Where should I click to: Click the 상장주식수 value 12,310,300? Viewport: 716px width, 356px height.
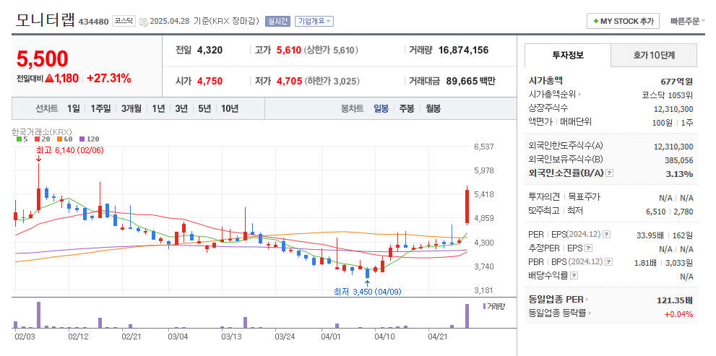(673, 108)
